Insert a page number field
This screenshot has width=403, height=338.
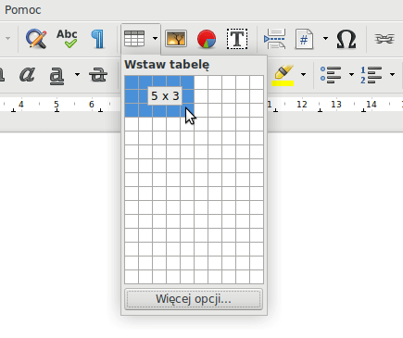[304, 39]
